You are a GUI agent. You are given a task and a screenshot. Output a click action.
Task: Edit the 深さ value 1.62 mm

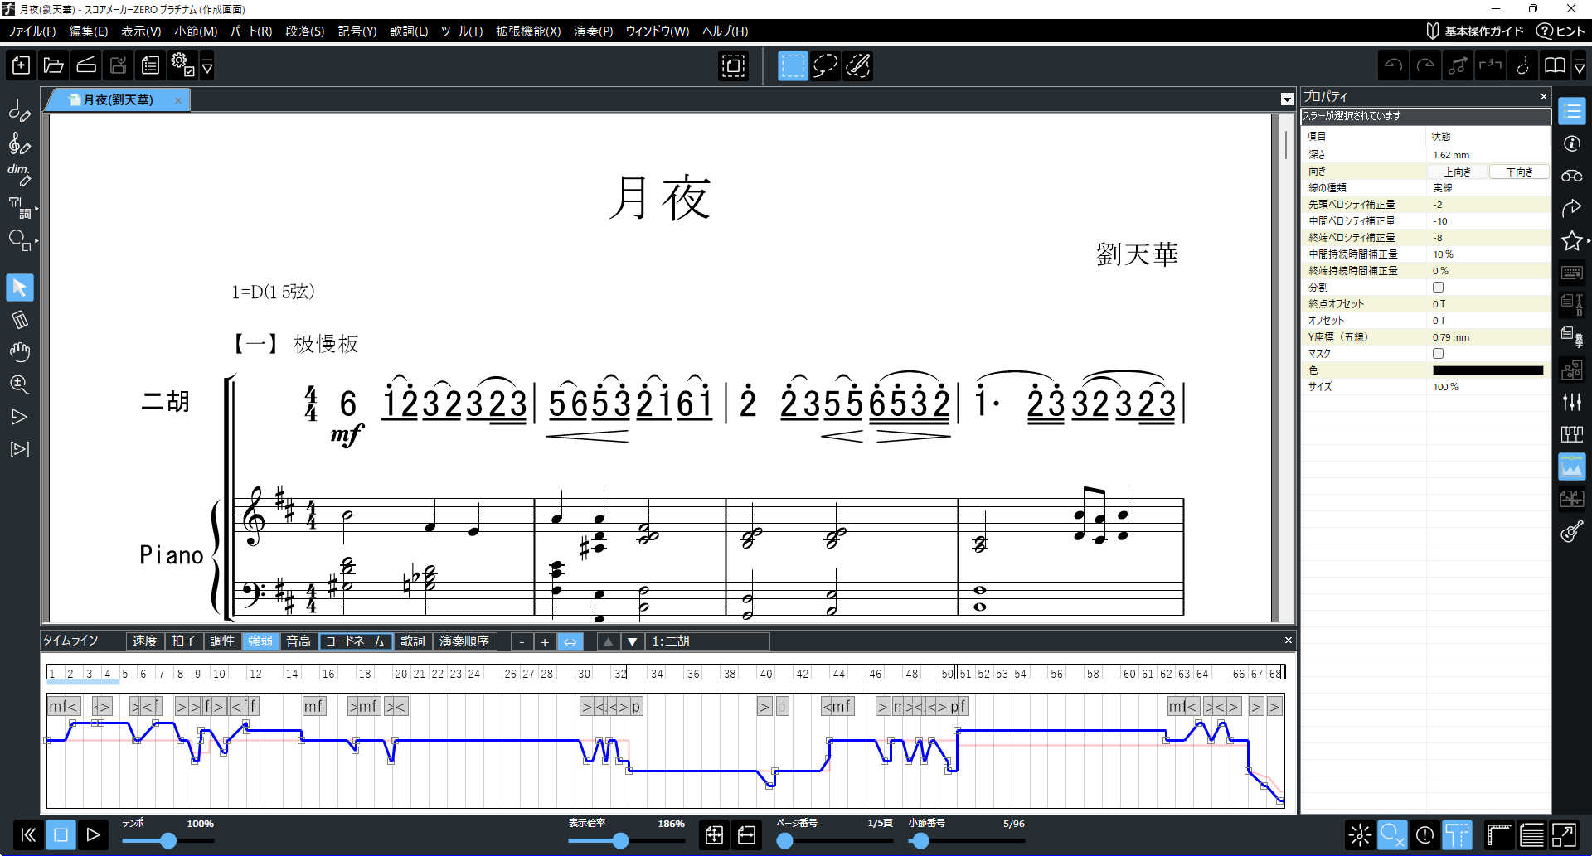point(1488,155)
